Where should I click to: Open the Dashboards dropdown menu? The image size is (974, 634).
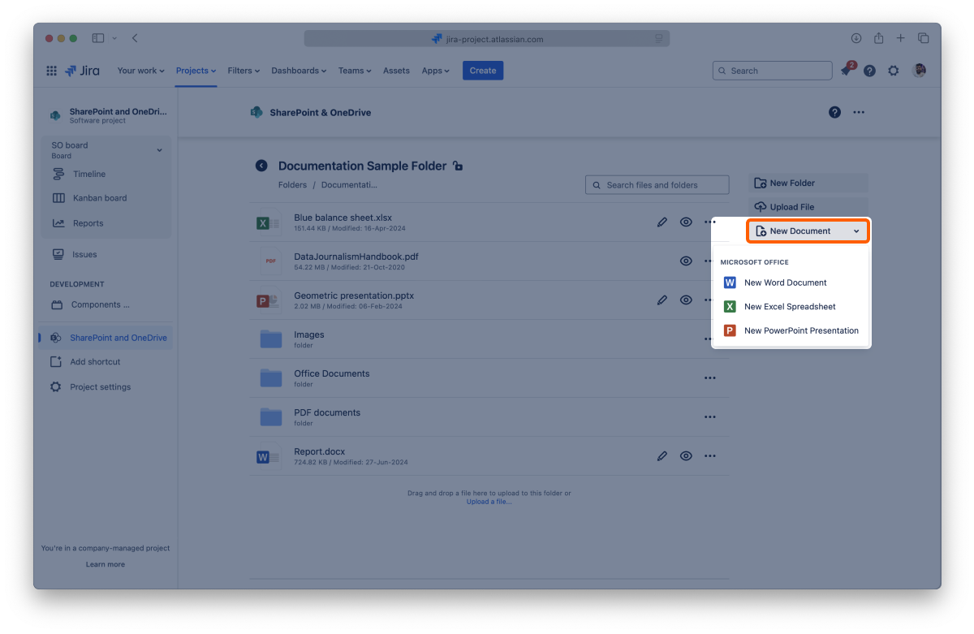(x=298, y=71)
